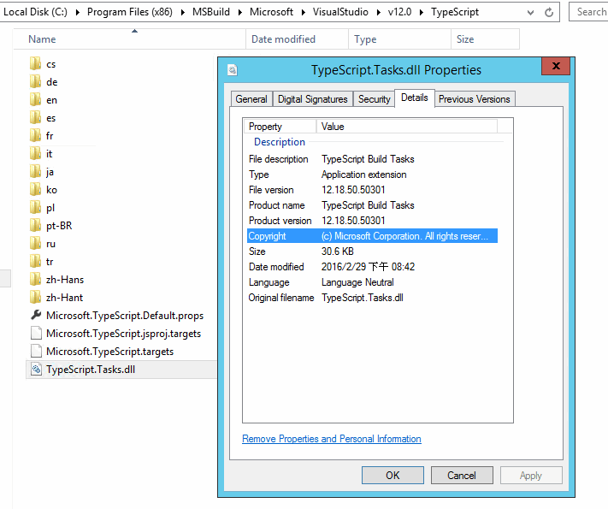Open the de folder icon
This screenshot has height=509, width=608.
coord(35,81)
